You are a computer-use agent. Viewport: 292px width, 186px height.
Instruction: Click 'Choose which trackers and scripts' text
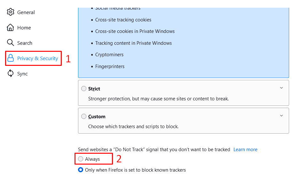pyautogui.click(x=133, y=127)
